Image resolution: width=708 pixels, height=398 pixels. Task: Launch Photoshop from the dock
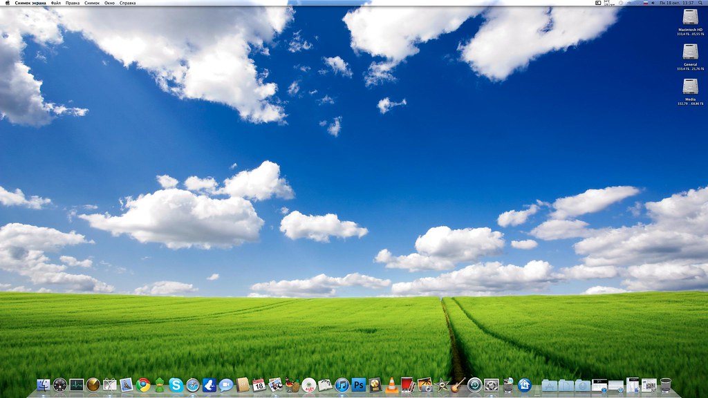(x=359, y=385)
